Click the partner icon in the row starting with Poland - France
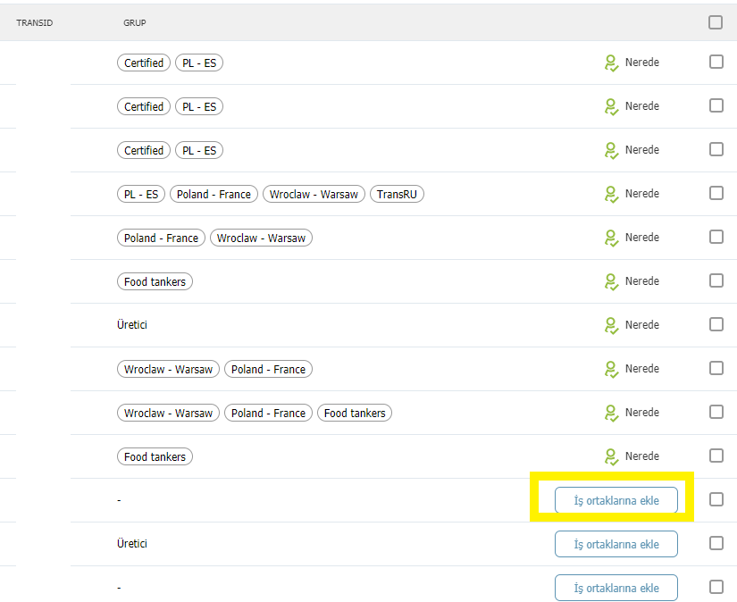This screenshot has height=602, width=737. click(x=611, y=238)
